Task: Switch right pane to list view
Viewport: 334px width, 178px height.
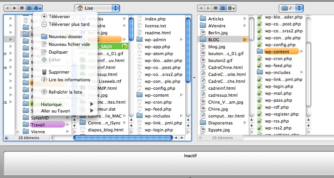Action: pos(215,8)
